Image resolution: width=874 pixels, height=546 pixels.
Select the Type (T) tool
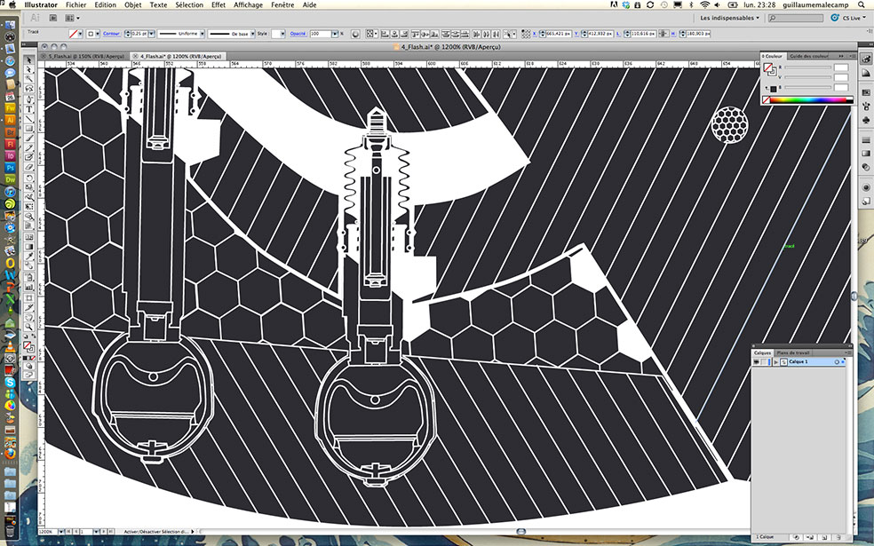pyautogui.click(x=29, y=109)
